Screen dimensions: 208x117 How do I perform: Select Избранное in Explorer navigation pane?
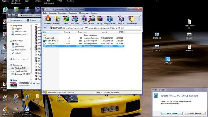tap(16, 25)
